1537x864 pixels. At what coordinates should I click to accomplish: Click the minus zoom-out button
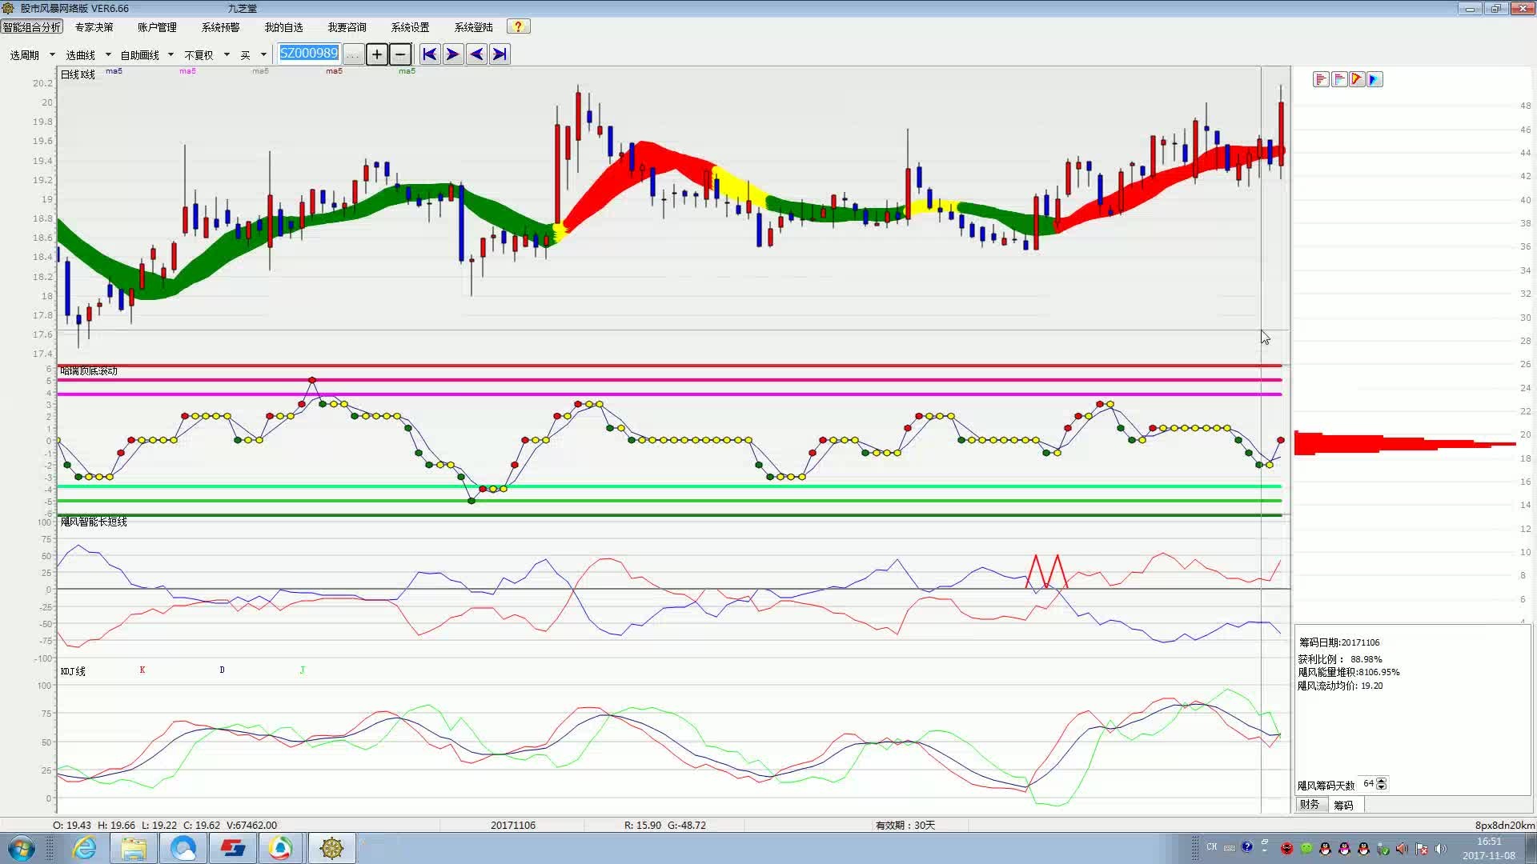[x=400, y=54]
